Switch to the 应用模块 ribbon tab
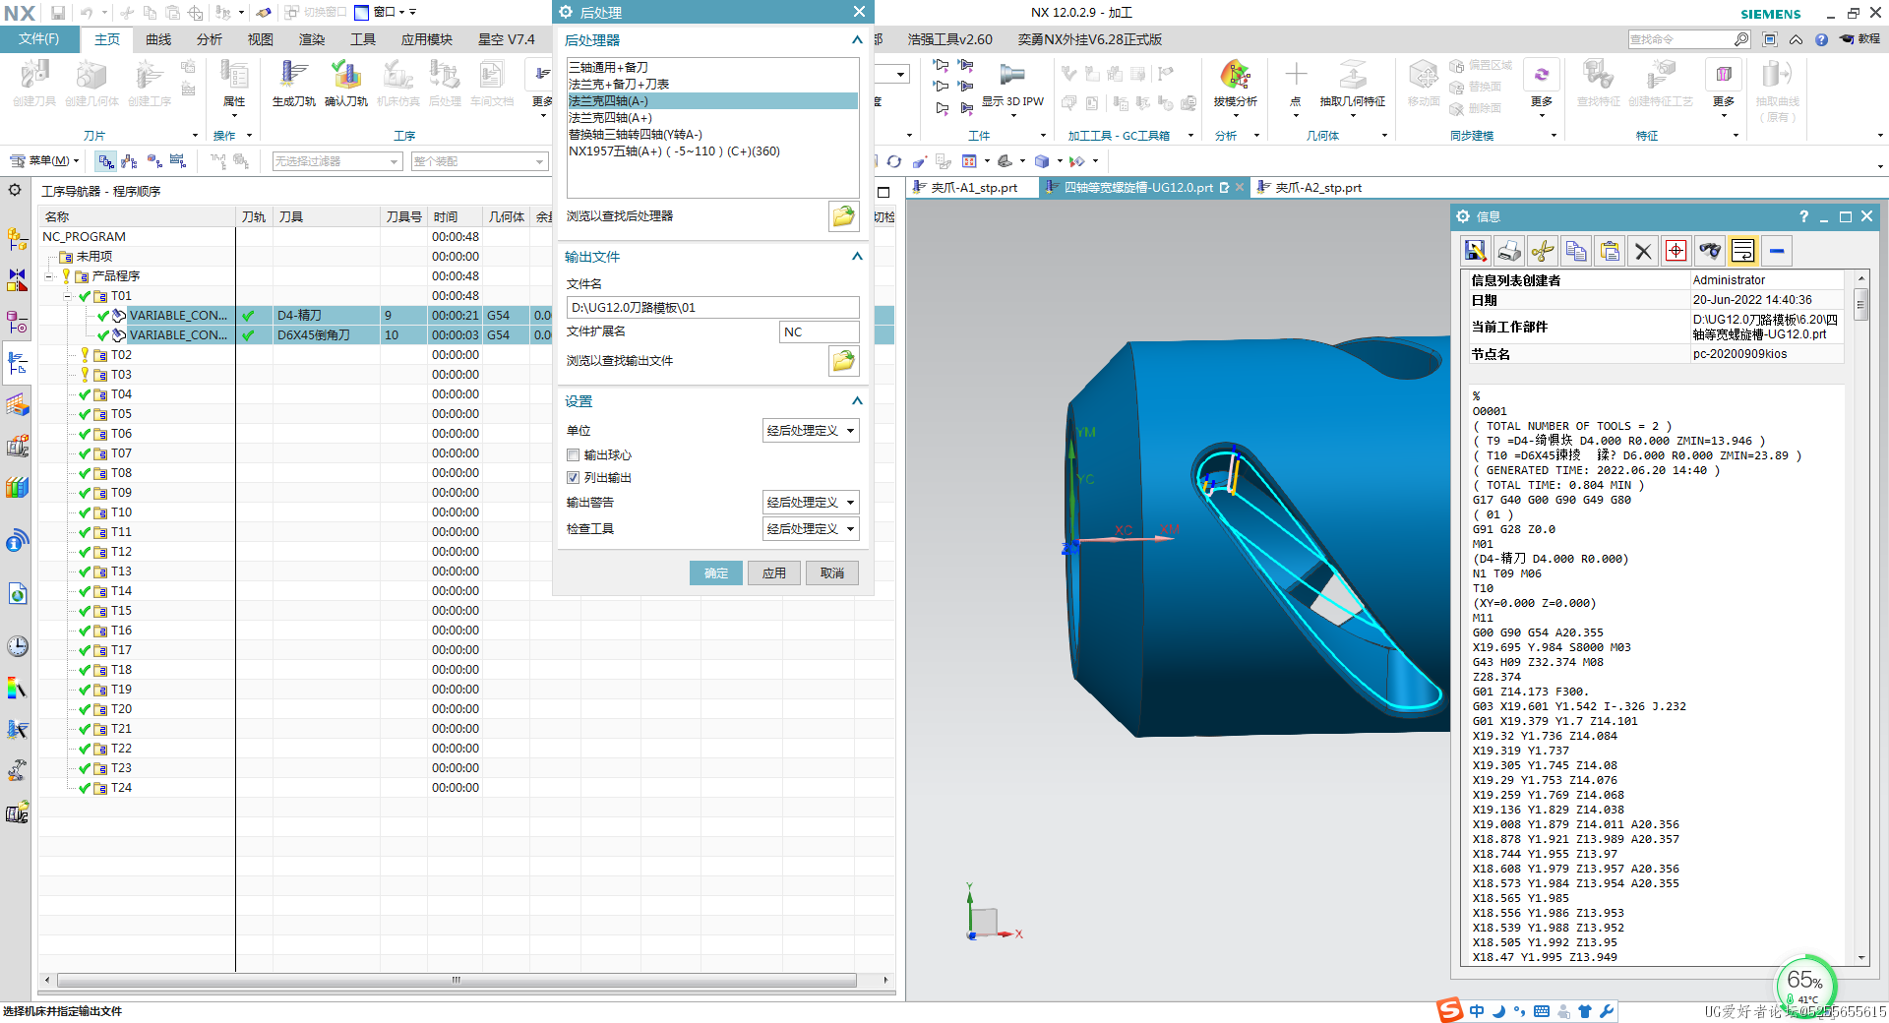Image resolution: width=1889 pixels, height=1023 pixels. (x=427, y=39)
